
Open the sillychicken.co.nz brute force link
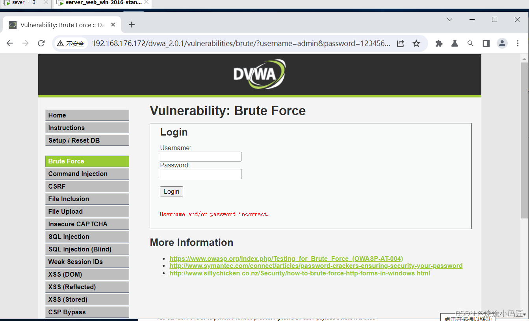300,273
